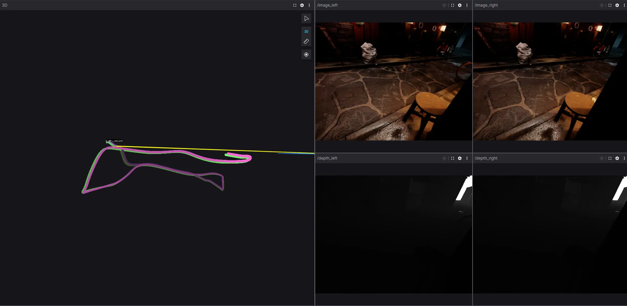Fullscreen the 3D panel
Screen dimensions: 627x306
(x=295, y=5)
